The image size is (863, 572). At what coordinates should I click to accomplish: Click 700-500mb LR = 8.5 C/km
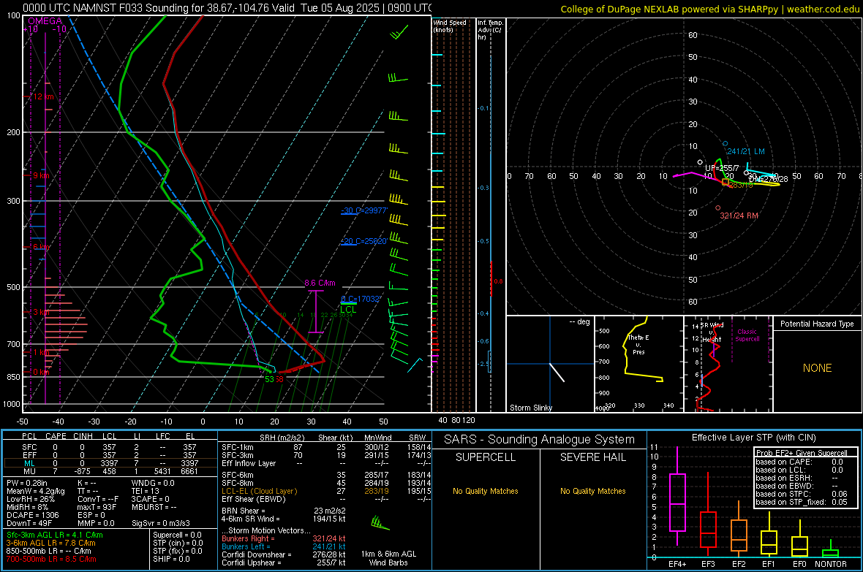[51, 560]
